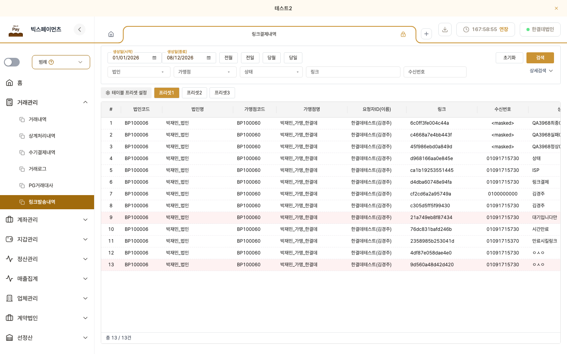Image resolution: width=567 pixels, height=354 pixels.
Task: Click the 검색 search button
Action: [540, 58]
